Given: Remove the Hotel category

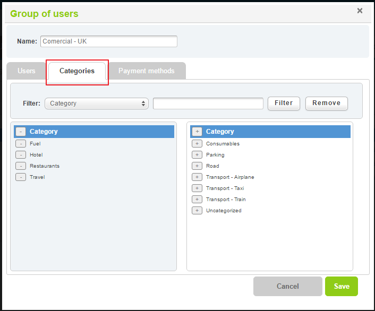Looking at the screenshot, I should (x=21, y=155).
